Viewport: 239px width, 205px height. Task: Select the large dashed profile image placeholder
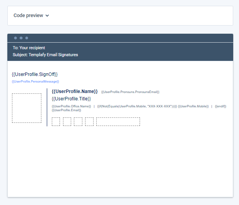tap(27, 108)
